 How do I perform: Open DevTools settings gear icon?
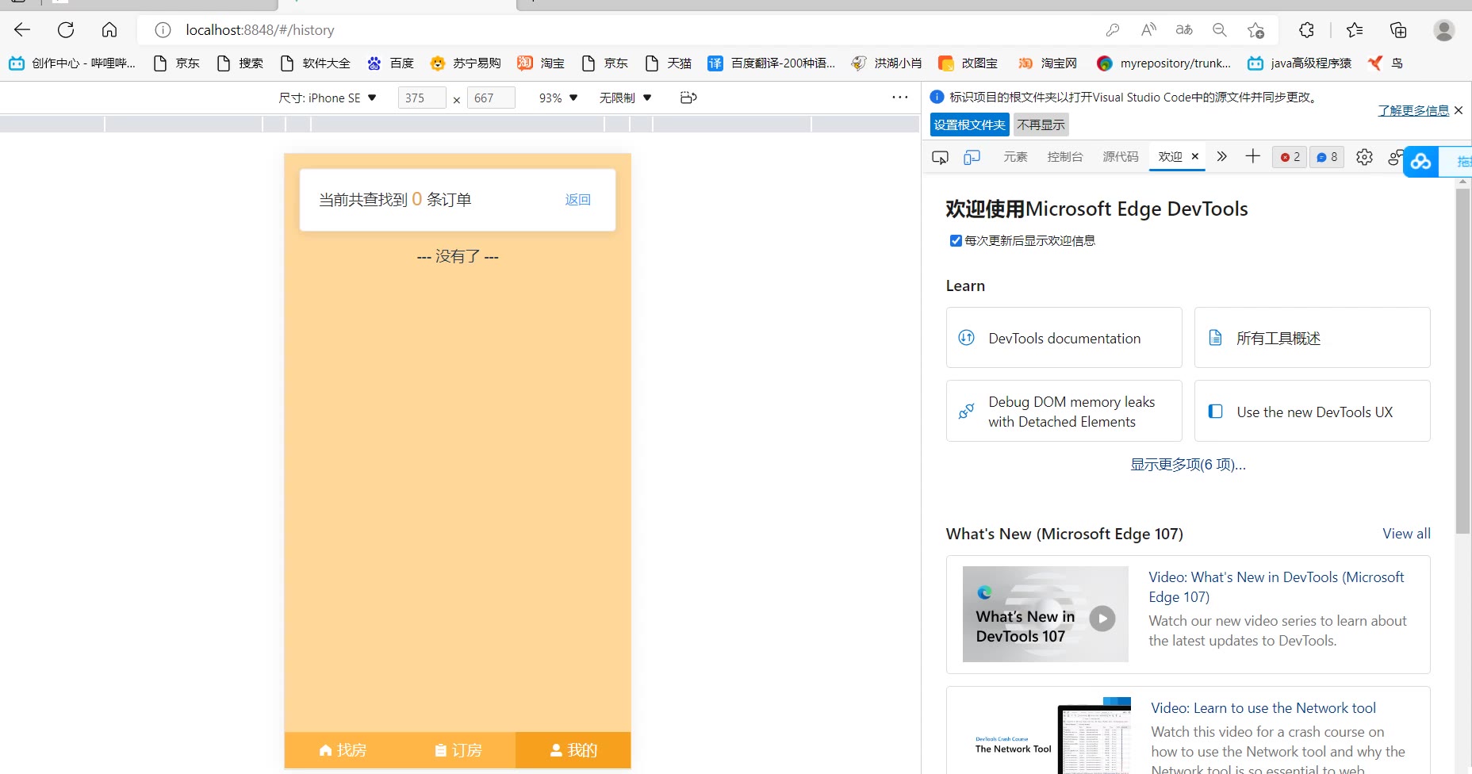pos(1364,157)
